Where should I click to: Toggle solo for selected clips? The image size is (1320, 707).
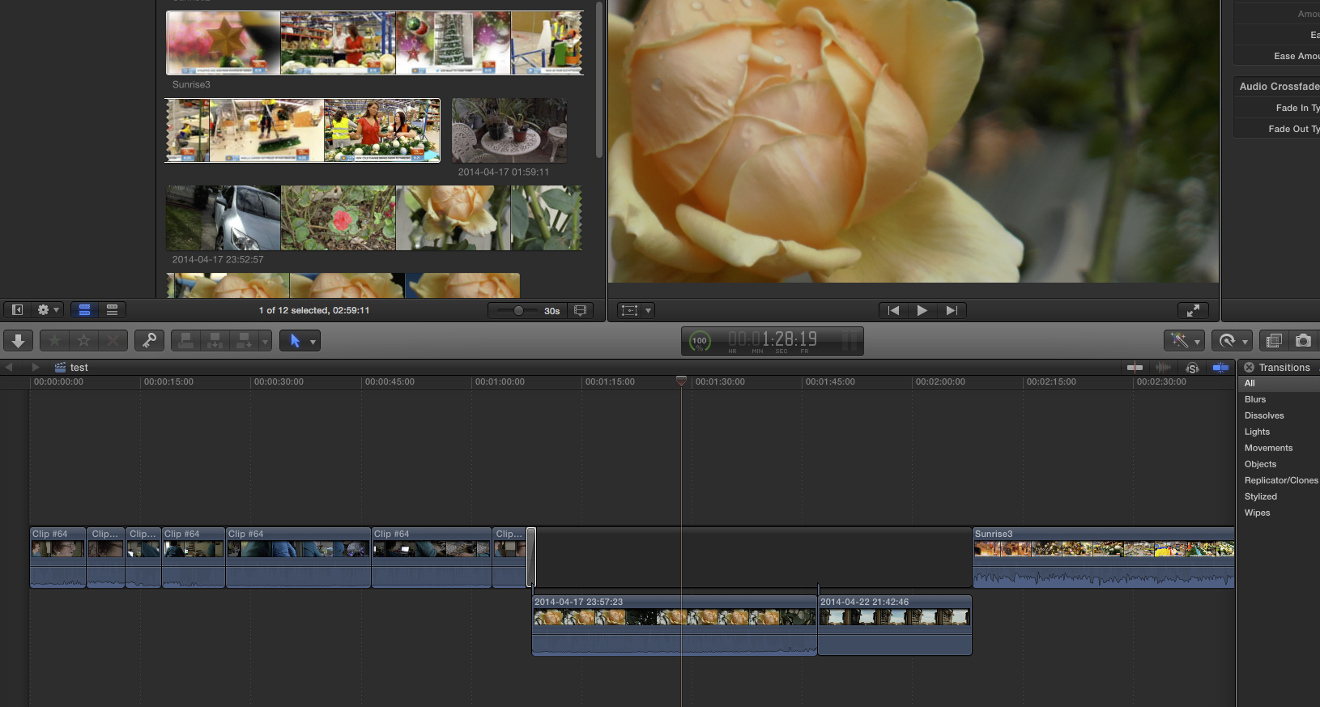[1192, 368]
